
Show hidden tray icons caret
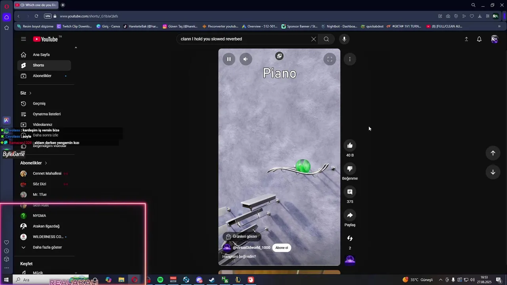point(440,280)
